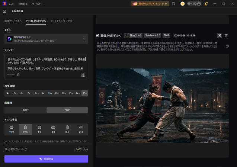Click the result prompt description text

[157, 46]
